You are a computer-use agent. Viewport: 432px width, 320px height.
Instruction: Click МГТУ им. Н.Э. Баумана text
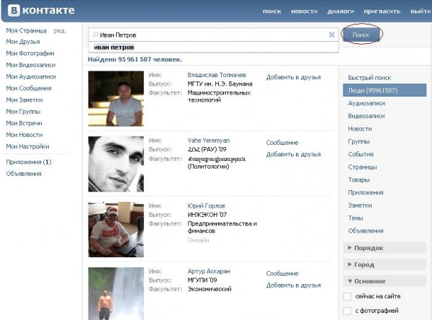220,84
